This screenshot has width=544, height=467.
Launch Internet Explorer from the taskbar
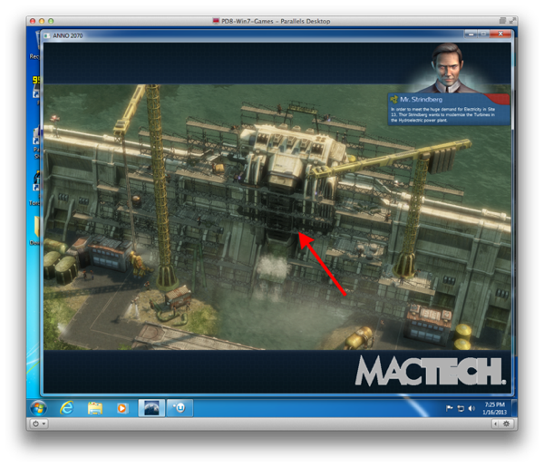(66, 408)
